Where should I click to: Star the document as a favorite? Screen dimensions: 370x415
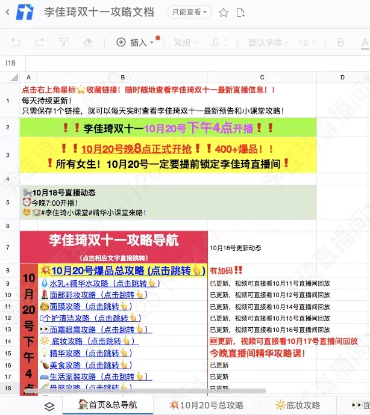pyautogui.click(x=224, y=12)
